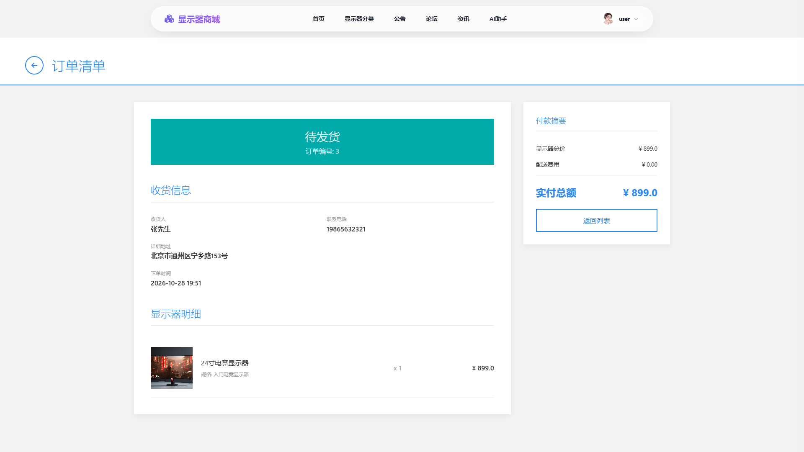
Task: Open the 论坛 menu item
Action: [x=432, y=19]
